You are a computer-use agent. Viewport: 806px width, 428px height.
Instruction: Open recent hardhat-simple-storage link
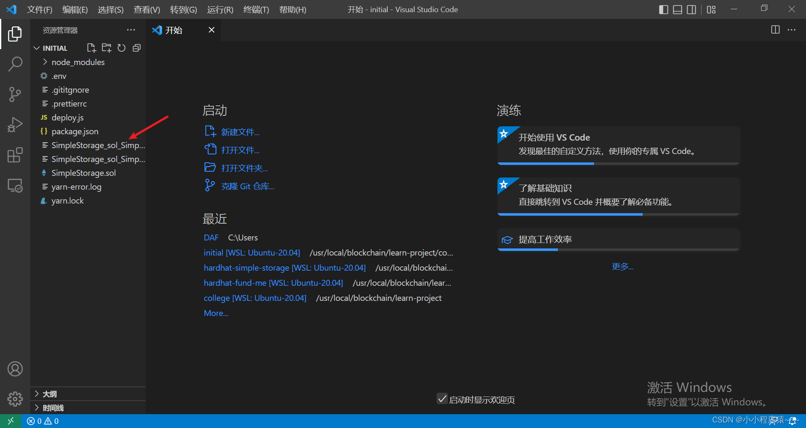(x=285, y=268)
